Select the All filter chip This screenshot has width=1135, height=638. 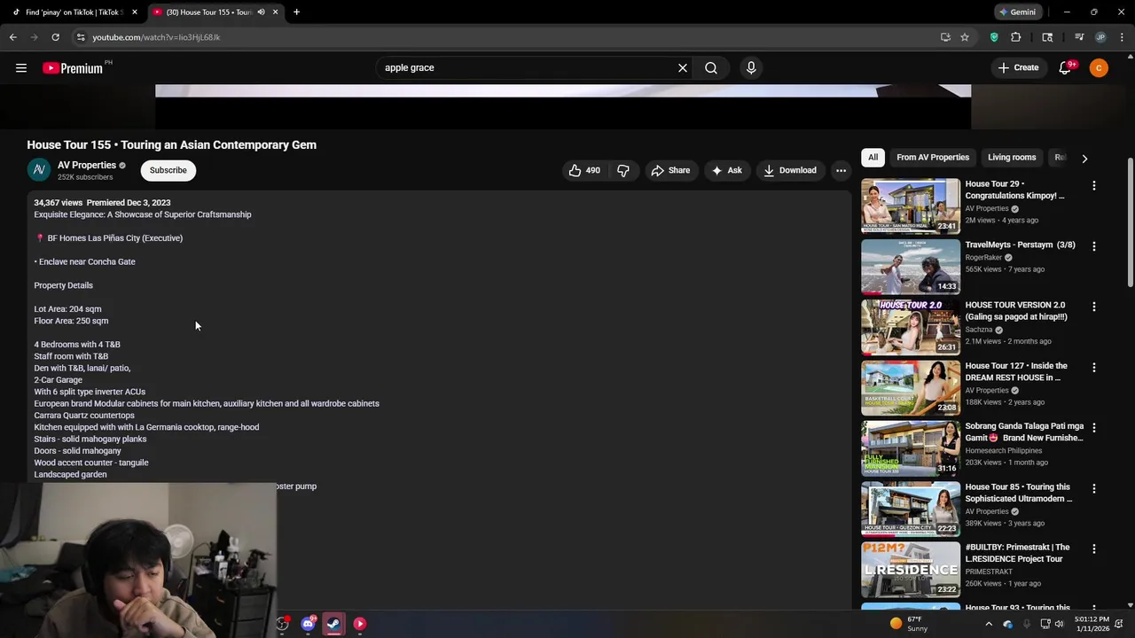(x=873, y=157)
